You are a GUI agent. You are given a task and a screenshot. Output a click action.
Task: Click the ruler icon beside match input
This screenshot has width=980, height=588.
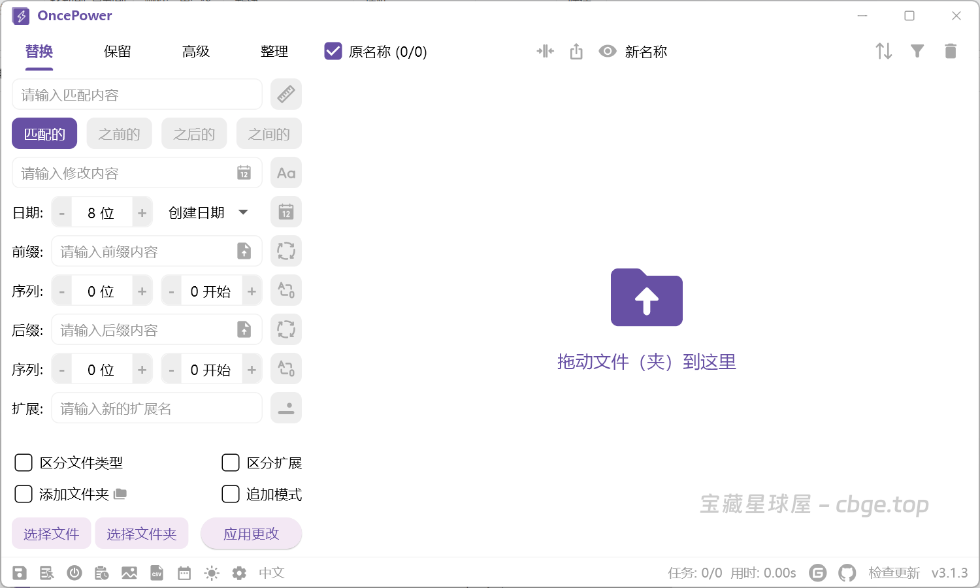coord(286,95)
